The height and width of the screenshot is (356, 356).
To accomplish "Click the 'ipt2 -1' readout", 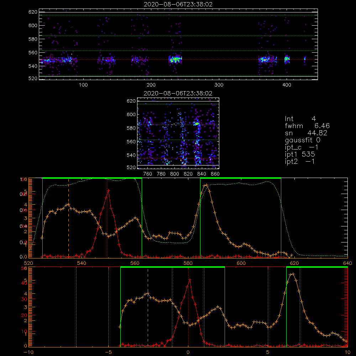I will click(x=300, y=161).
